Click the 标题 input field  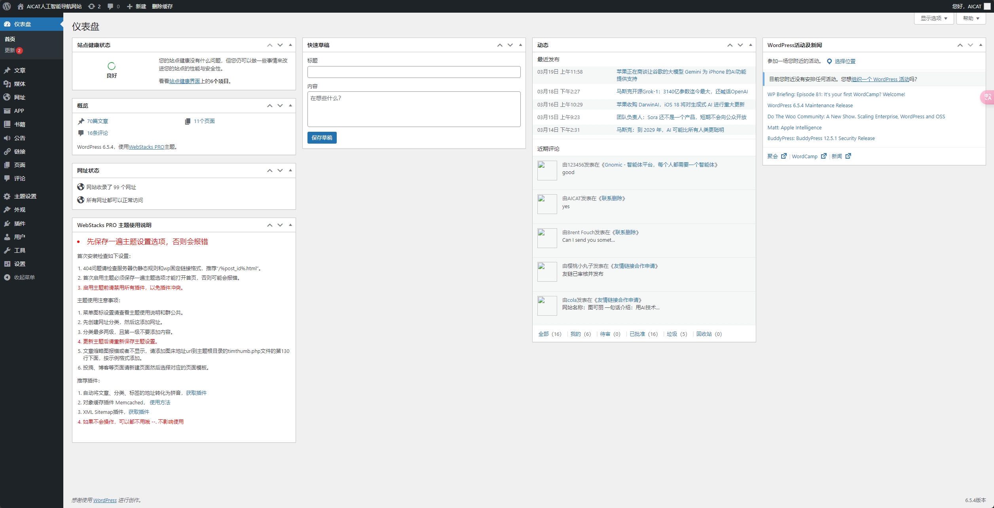point(414,72)
